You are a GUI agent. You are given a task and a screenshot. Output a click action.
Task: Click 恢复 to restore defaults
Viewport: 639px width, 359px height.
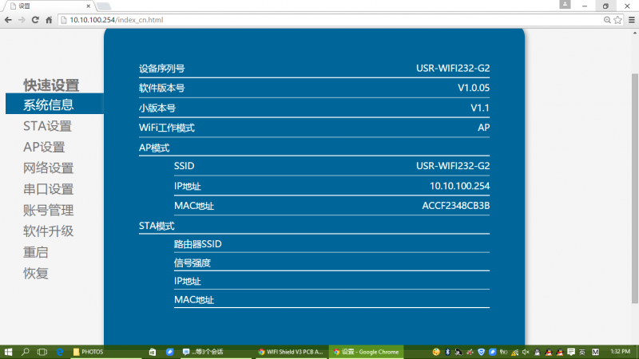(35, 274)
